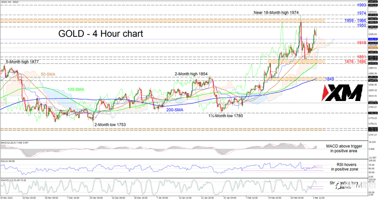The width and height of the screenshot is (380, 200).
Task: Select the blue 1974 level label
Action: point(361,13)
